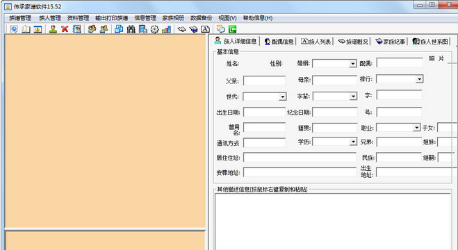
Task: Click the 出生地址 input field
Action: 417,172
